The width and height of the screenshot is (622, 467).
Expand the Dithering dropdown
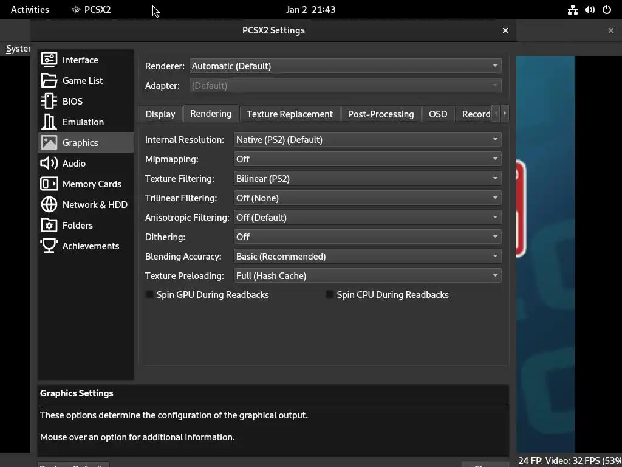tap(367, 237)
